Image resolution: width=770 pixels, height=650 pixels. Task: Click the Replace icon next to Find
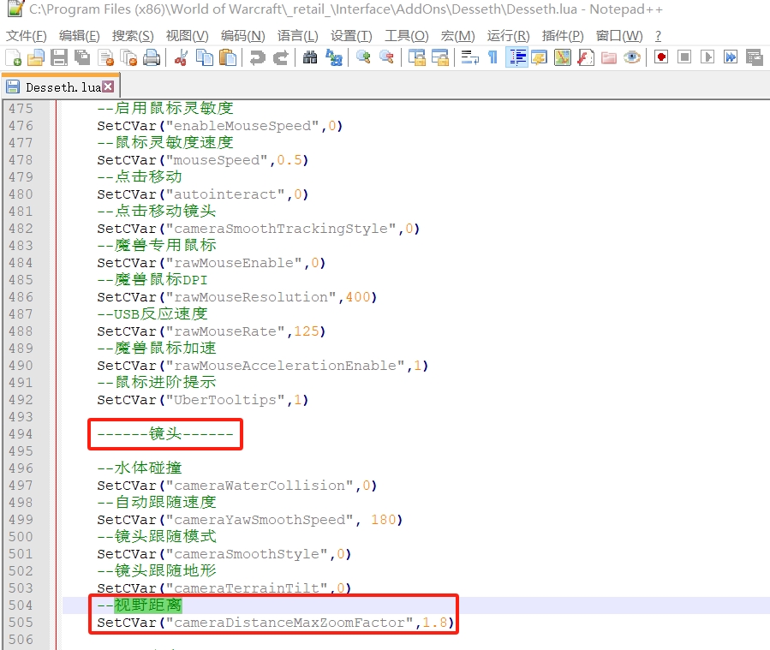click(333, 57)
